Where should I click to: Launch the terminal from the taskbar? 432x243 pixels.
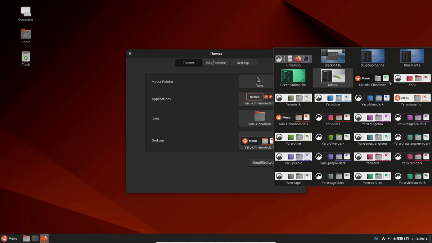point(35,238)
